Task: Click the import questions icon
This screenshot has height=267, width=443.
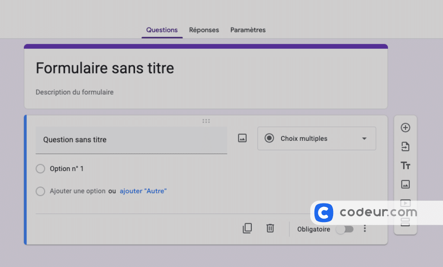Action: pyautogui.click(x=405, y=146)
